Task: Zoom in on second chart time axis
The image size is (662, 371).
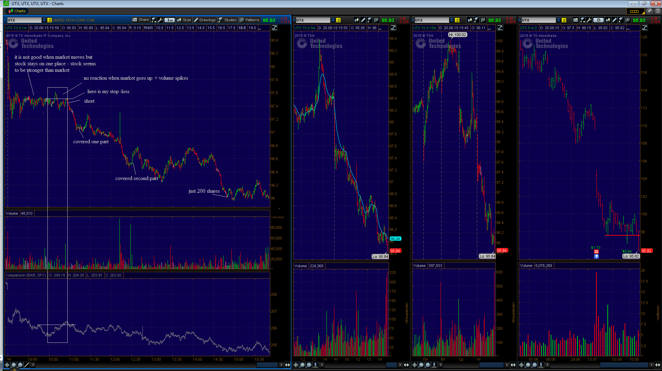Action: point(302,365)
